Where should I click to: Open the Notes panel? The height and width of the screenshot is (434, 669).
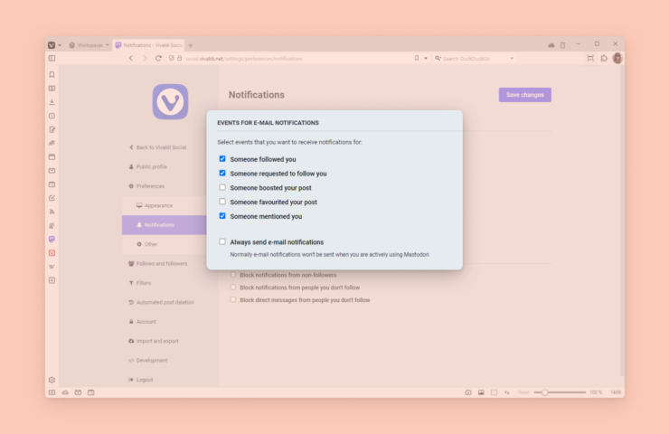pos(52,129)
